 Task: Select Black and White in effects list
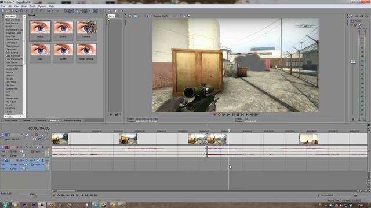click(13, 20)
